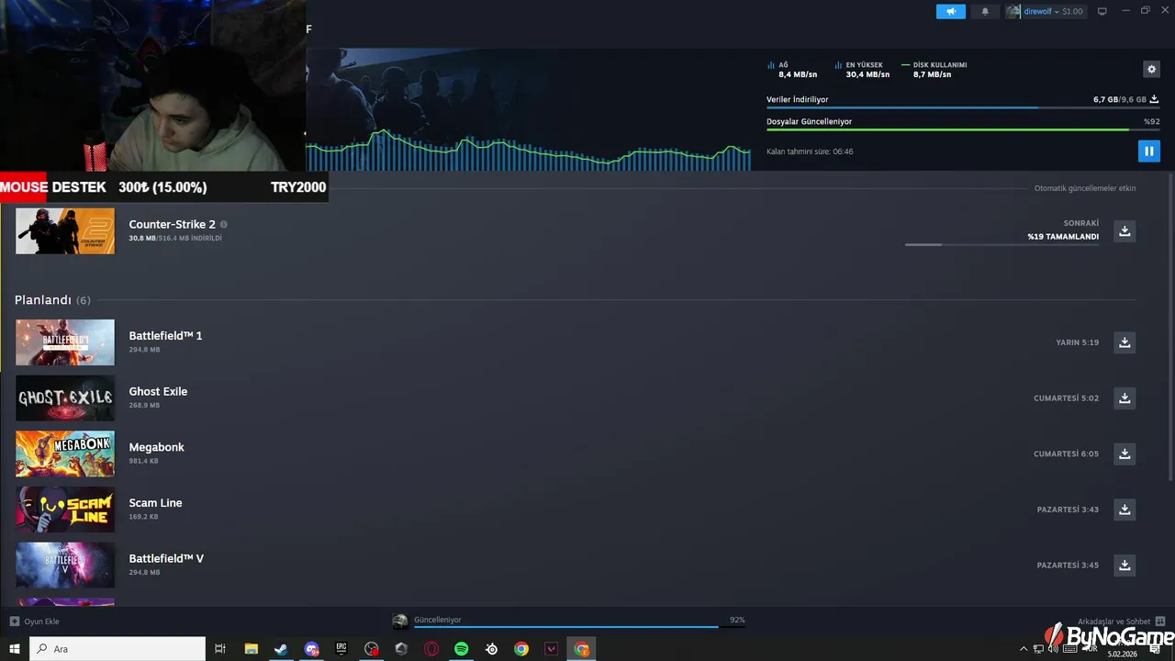Viewport: 1175px width, 661px height.
Task: Click 'CUMARTESİ 6:05' schedule text
Action: point(1066,454)
